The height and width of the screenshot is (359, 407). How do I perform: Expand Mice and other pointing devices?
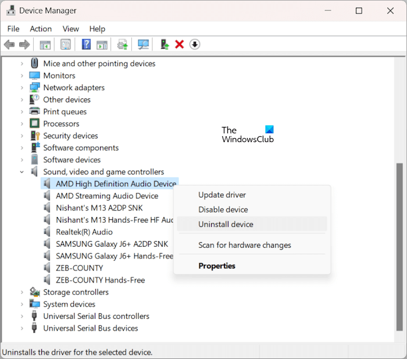tap(22, 63)
